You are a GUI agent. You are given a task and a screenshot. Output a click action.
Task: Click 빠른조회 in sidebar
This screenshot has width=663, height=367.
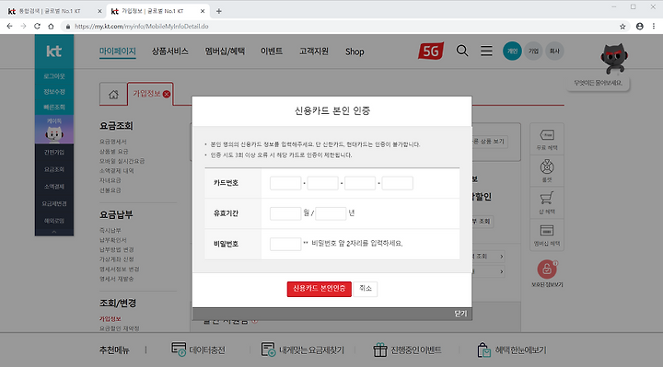click(54, 108)
